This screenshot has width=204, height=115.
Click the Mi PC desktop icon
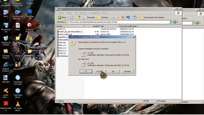coord(6,13)
